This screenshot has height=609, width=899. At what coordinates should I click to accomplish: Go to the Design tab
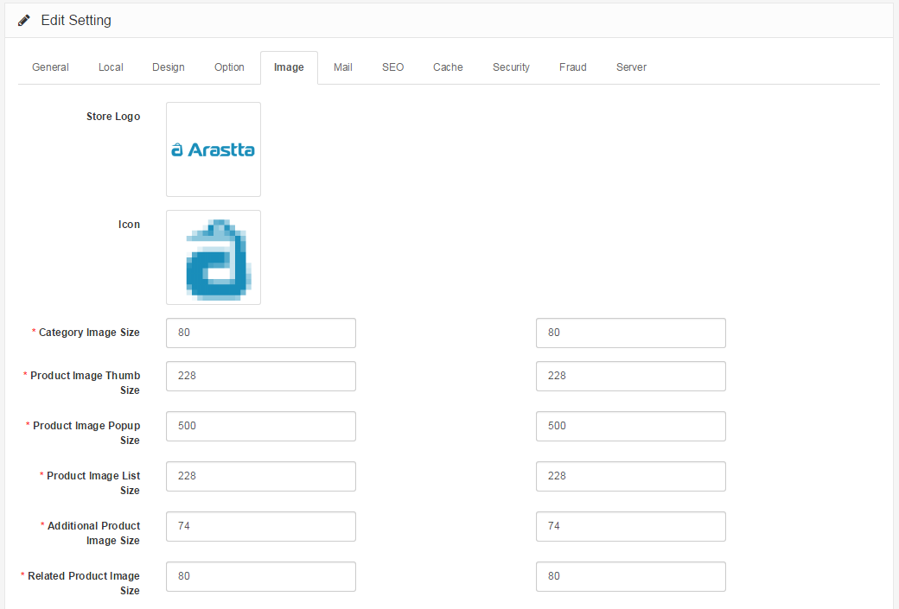pyautogui.click(x=169, y=67)
